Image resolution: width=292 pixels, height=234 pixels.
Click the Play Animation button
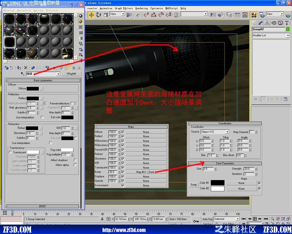tap(255, 219)
